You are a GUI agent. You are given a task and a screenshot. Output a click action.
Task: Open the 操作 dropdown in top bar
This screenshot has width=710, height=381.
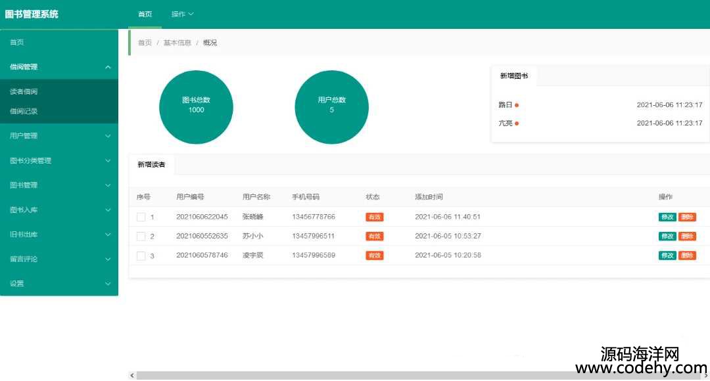tap(182, 14)
